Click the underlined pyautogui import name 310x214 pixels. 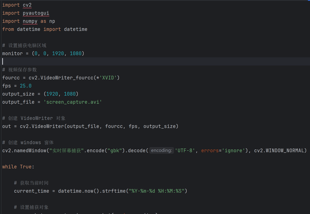coord(36,13)
